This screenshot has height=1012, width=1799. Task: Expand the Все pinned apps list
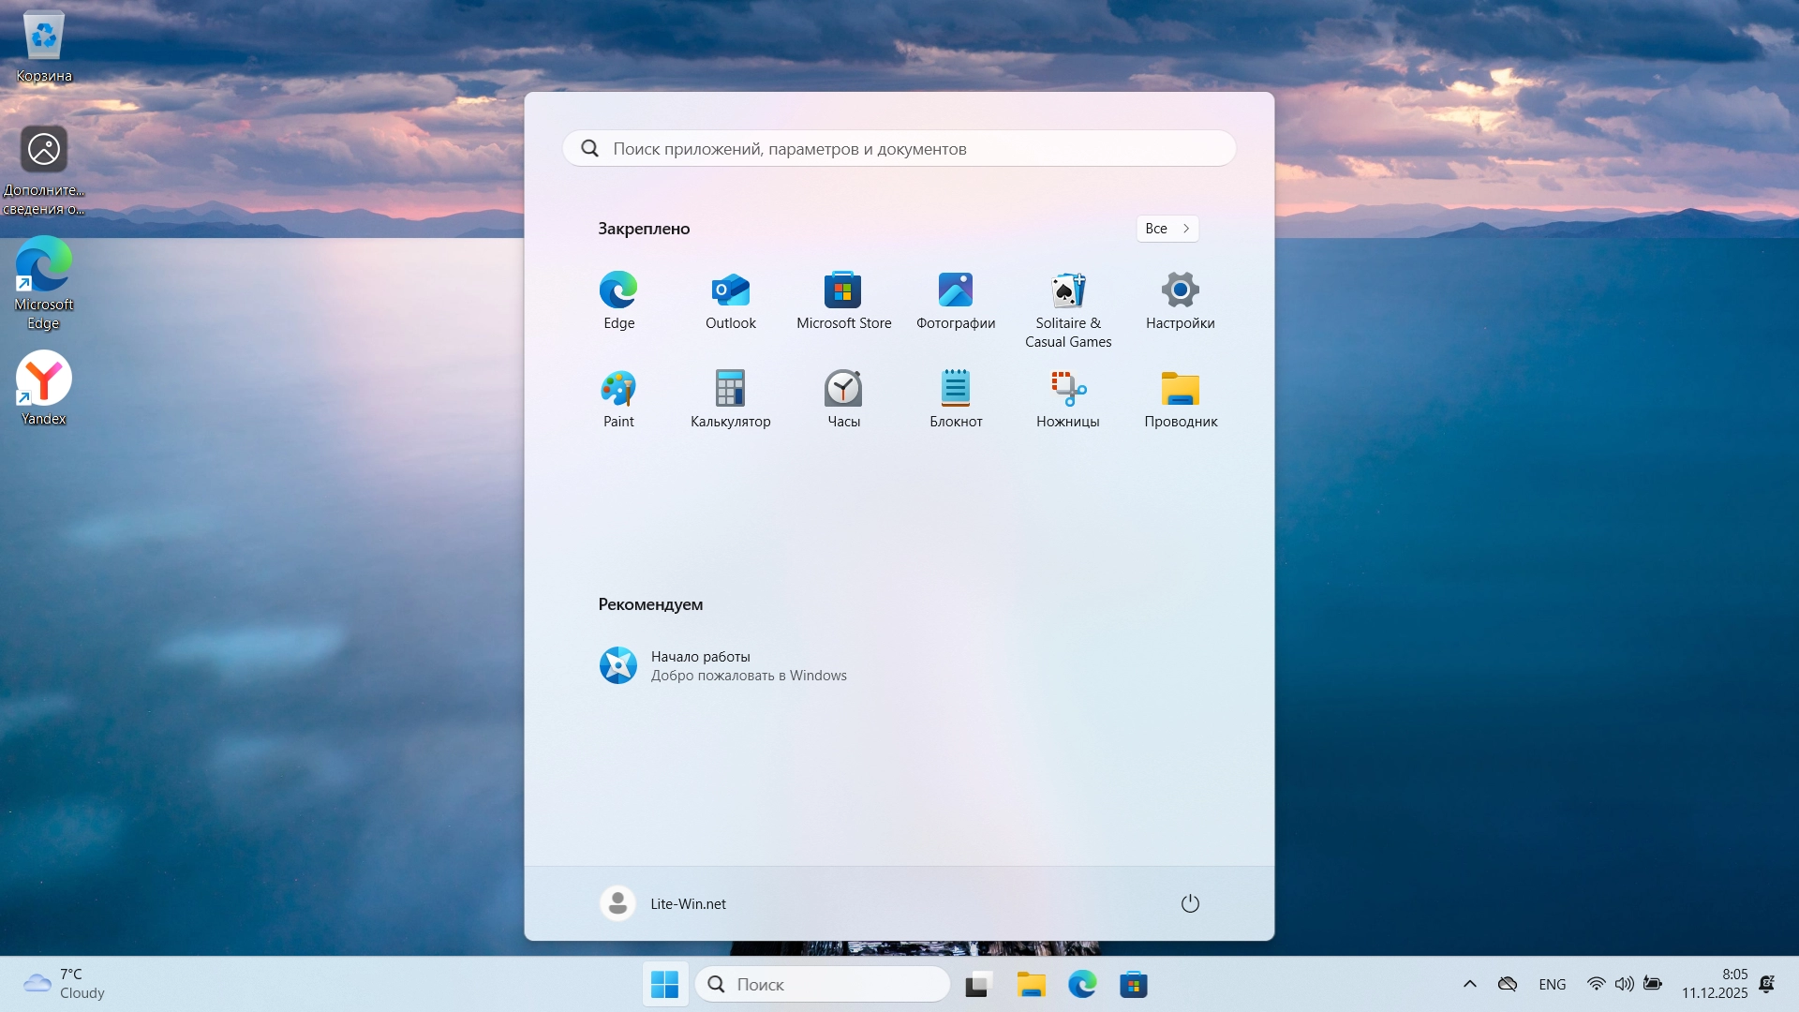pos(1167,229)
